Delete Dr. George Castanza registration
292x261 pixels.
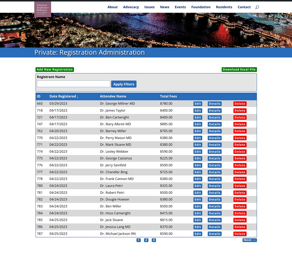(x=240, y=158)
